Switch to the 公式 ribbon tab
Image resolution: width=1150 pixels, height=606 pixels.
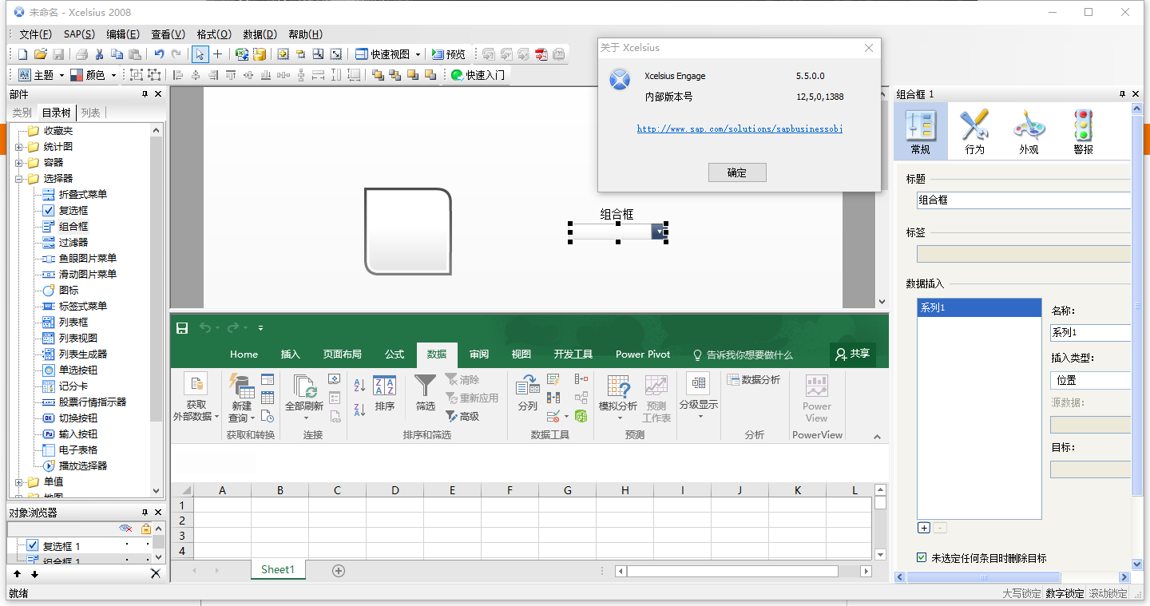395,354
